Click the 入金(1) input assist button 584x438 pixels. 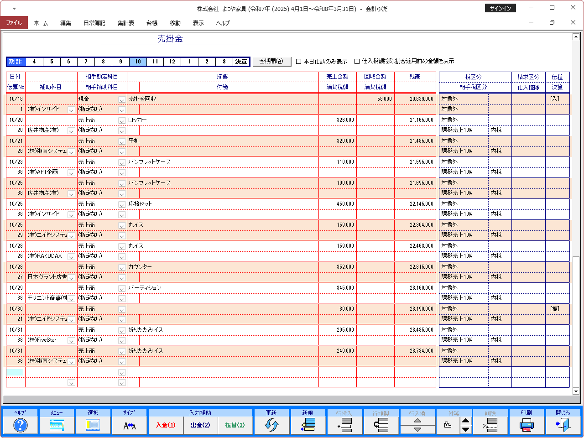point(166,425)
